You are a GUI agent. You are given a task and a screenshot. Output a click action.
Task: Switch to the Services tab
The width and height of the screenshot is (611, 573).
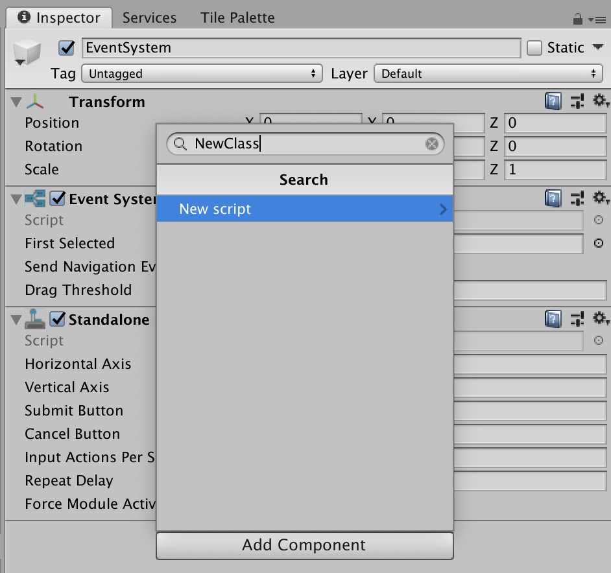tap(149, 18)
